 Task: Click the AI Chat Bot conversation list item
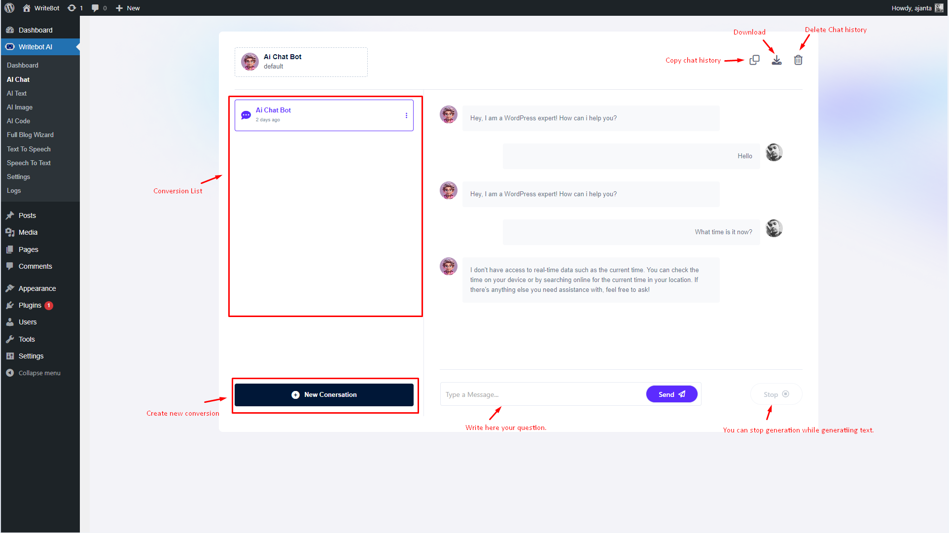(x=324, y=114)
